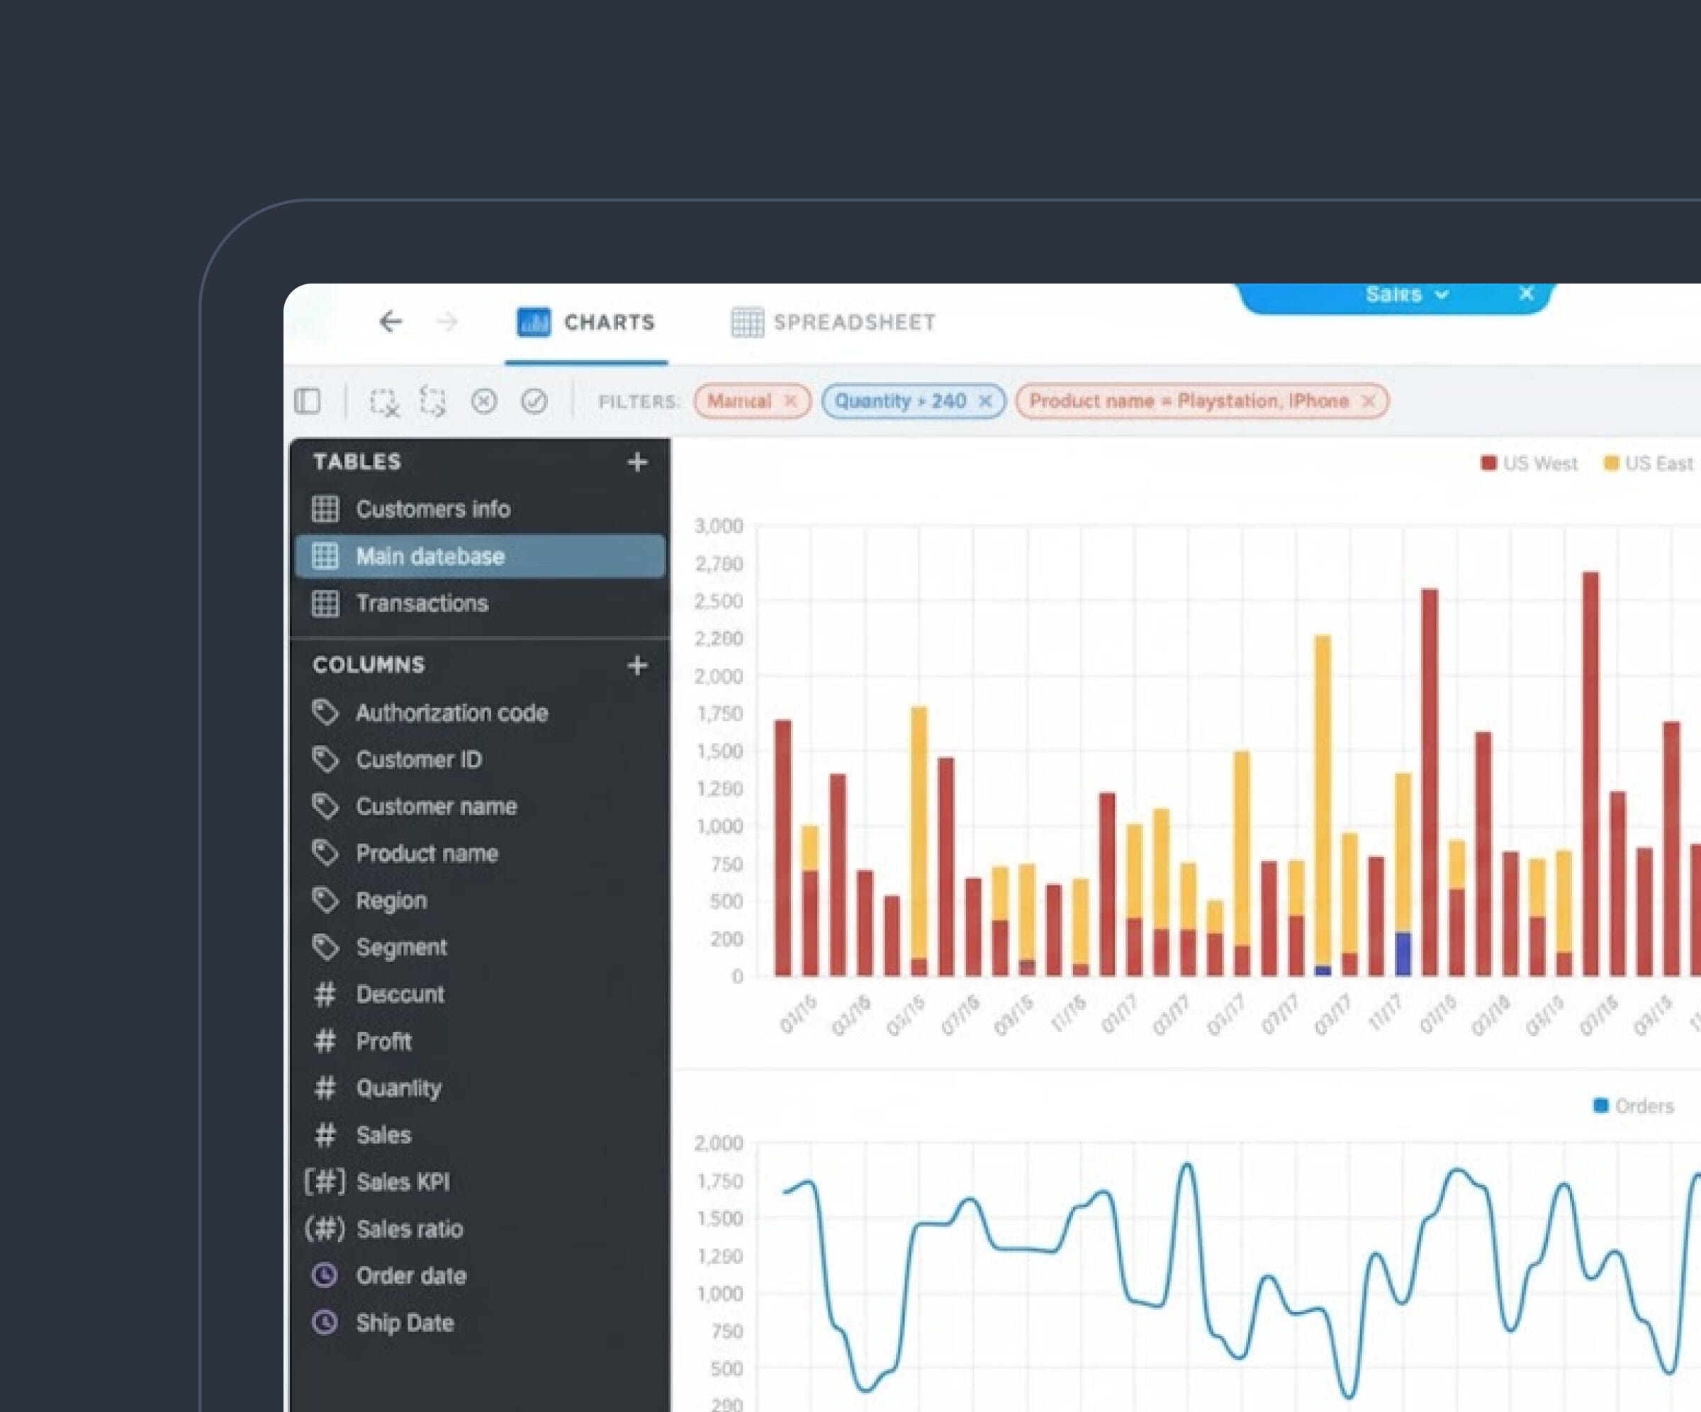This screenshot has width=1701, height=1412.
Task: Select the Transactions table
Action: [421, 603]
